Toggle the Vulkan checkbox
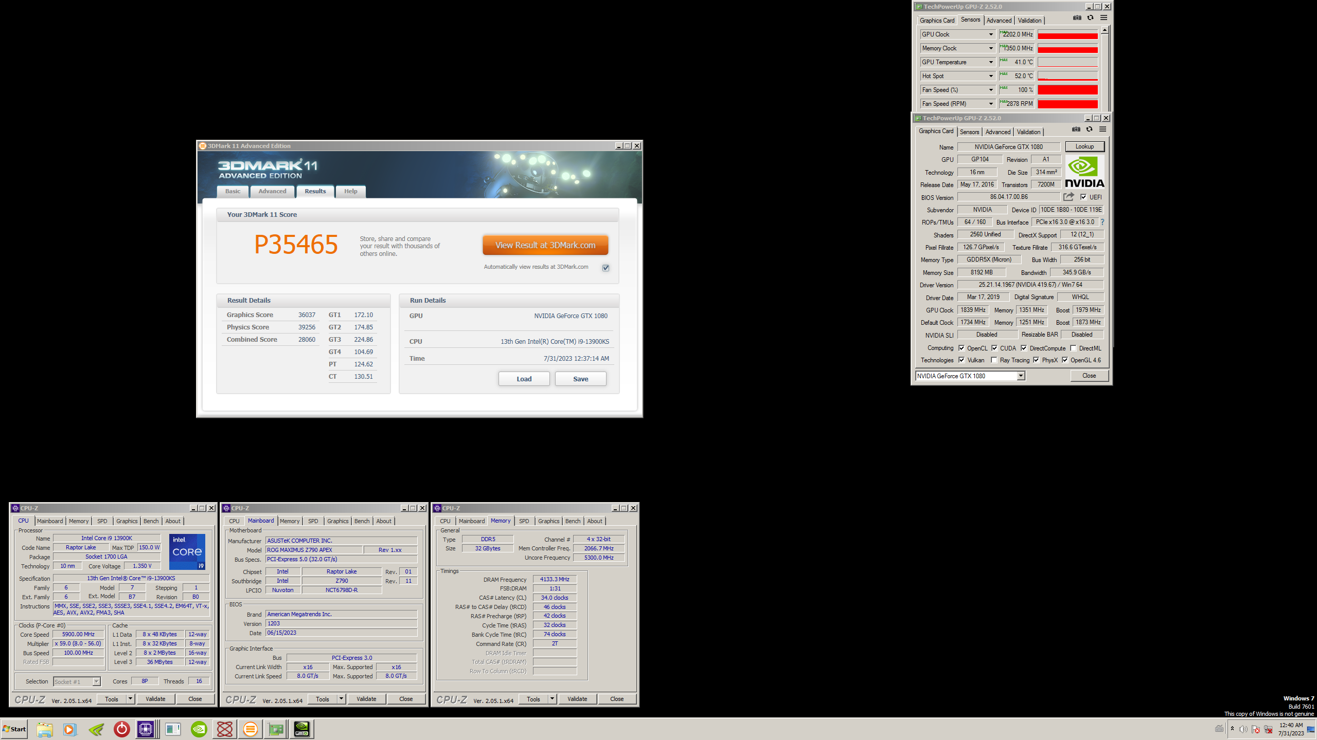The width and height of the screenshot is (1317, 740). [x=962, y=360]
